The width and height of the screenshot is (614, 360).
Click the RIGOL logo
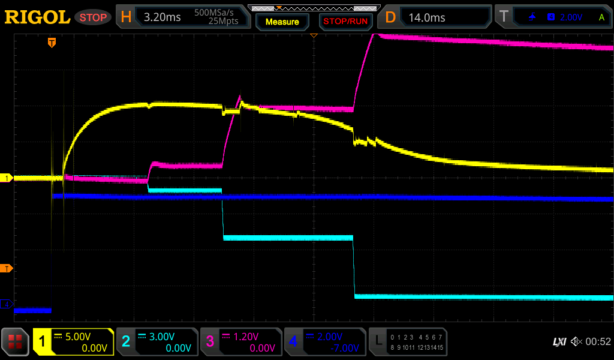click(37, 17)
